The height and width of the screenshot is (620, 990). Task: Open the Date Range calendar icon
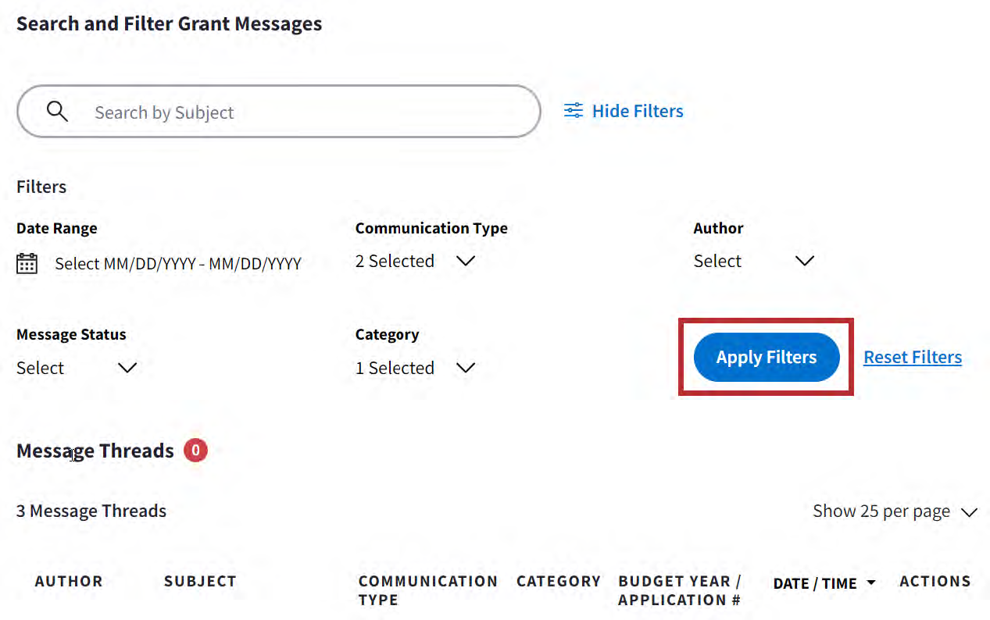point(27,263)
